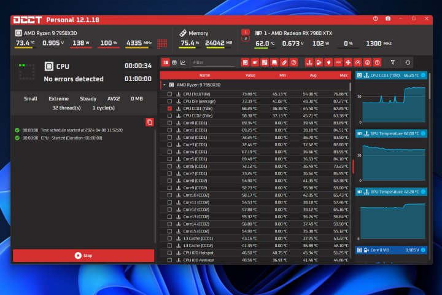Screen dimensions: 442x295
Task: Click the CPU CCD1 (Tdie) graph header
Action: point(391,75)
